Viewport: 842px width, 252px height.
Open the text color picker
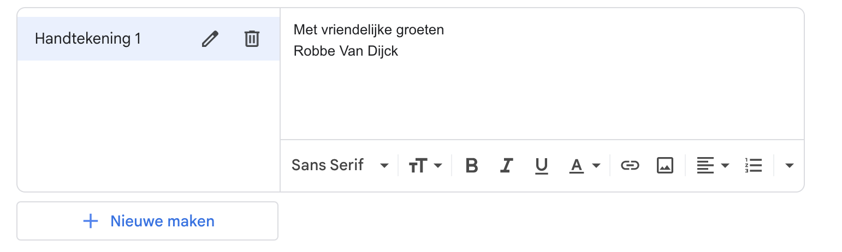(x=577, y=165)
